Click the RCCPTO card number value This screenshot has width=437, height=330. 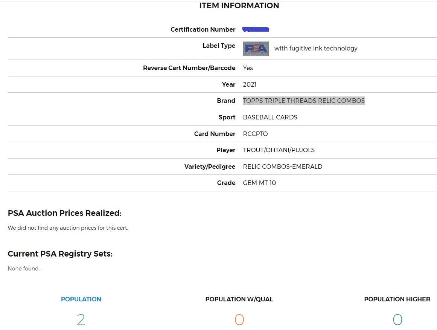tap(255, 134)
